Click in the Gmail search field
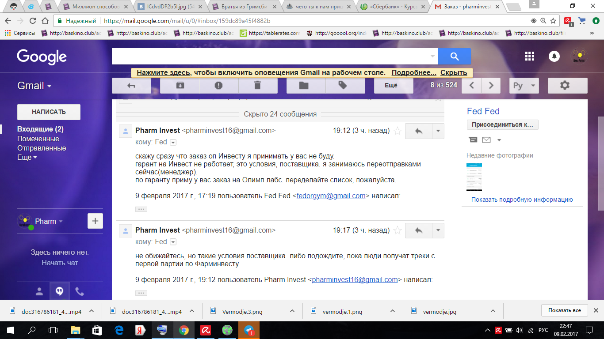Screen dimensions: 604x339 click(x=270, y=56)
